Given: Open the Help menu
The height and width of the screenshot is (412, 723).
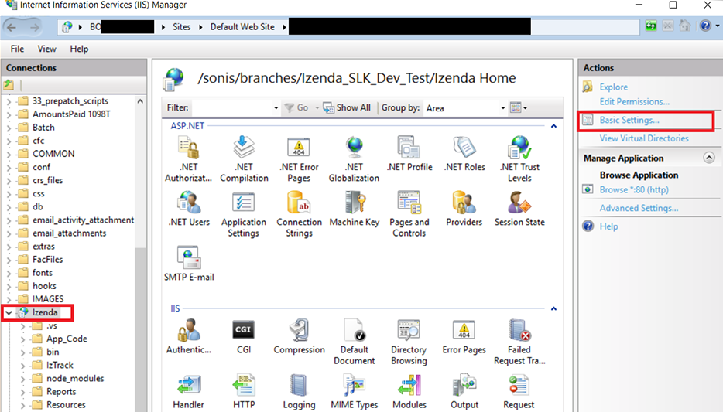Looking at the screenshot, I should [x=79, y=49].
